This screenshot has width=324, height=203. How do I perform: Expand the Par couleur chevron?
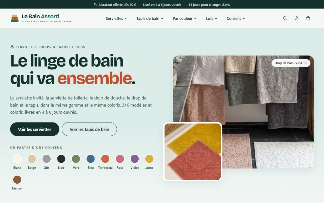(x=195, y=18)
